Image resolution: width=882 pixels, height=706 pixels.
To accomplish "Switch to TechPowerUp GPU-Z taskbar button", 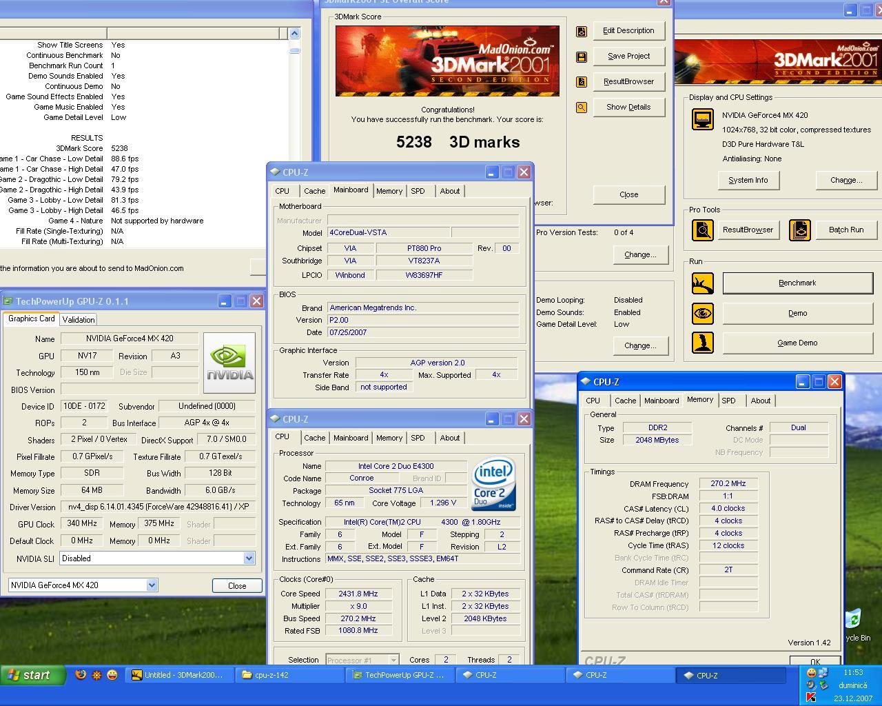I will pos(400,675).
